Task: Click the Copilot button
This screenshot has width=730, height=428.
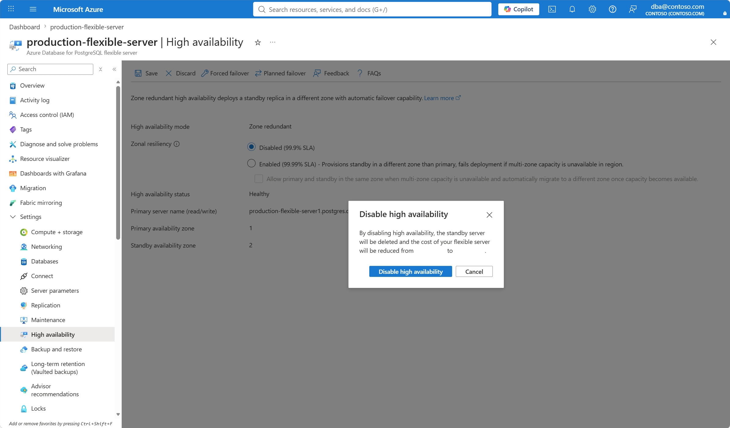Action: pyautogui.click(x=519, y=9)
